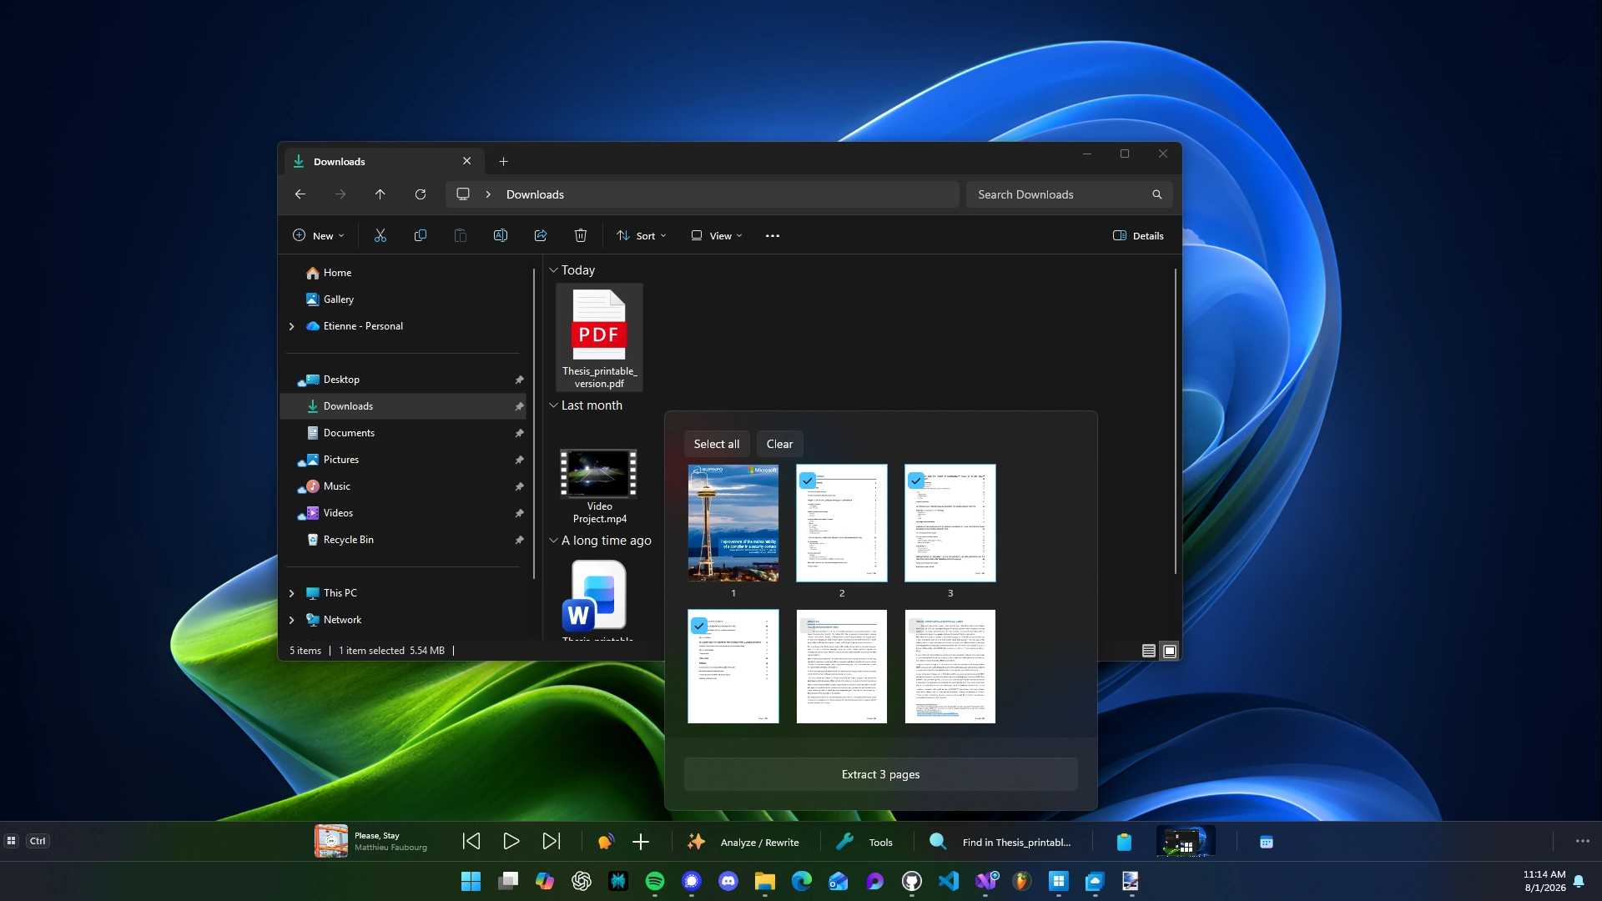The image size is (1602, 901).
Task: Select the fifth page thumbnail
Action: coord(842,667)
